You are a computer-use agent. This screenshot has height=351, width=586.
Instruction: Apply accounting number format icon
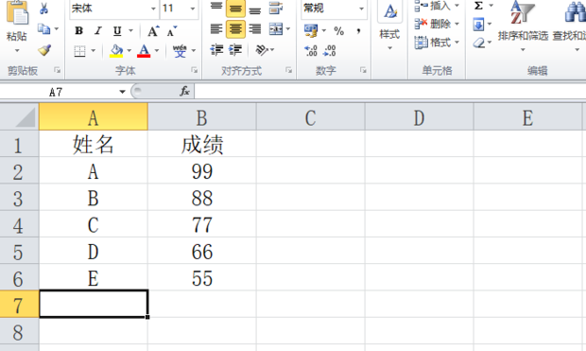(x=311, y=30)
